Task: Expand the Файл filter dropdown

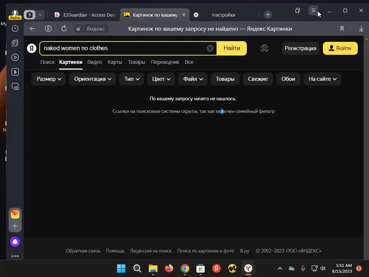Action: [x=193, y=79]
